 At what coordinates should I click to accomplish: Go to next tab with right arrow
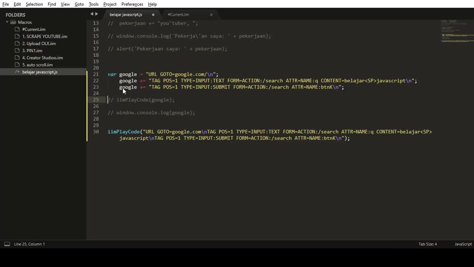click(97, 14)
